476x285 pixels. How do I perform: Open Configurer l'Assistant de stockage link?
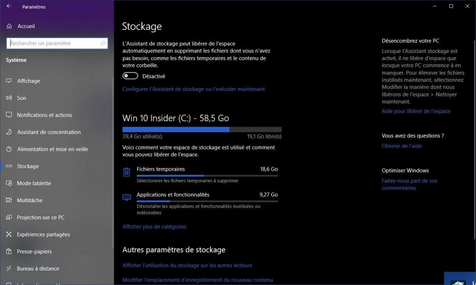pos(193,89)
